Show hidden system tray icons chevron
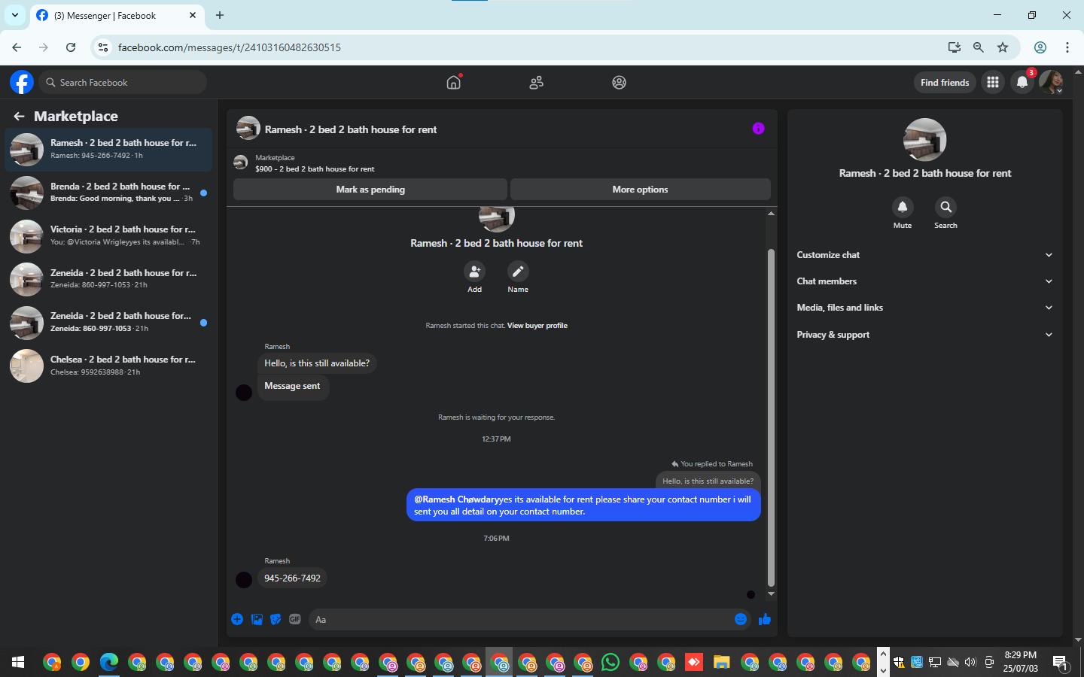The height and width of the screenshot is (677, 1084). pos(883,654)
